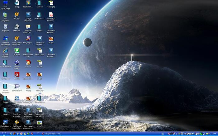Launch FileZilla from the desktop
The height and width of the screenshot is (136, 218).
click(17, 75)
